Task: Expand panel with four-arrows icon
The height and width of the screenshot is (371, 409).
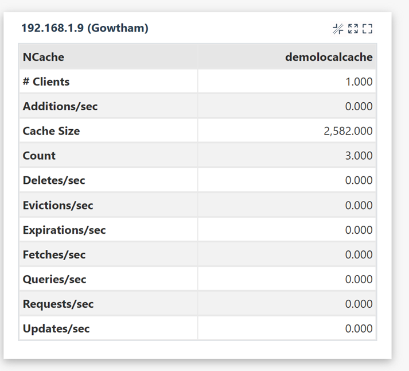Action: tap(353, 29)
